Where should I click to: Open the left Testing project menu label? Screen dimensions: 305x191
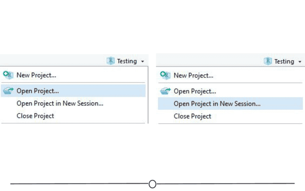[x=127, y=61]
